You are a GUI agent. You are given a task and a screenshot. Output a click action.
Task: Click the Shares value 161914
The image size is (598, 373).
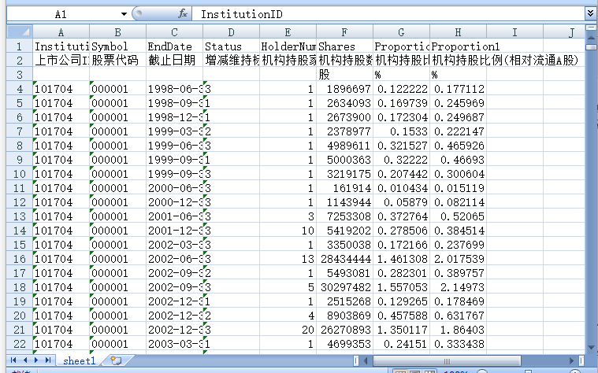[344, 188]
